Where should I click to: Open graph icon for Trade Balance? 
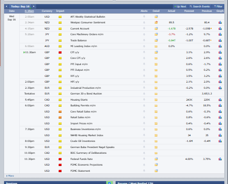[x=220, y=40]
